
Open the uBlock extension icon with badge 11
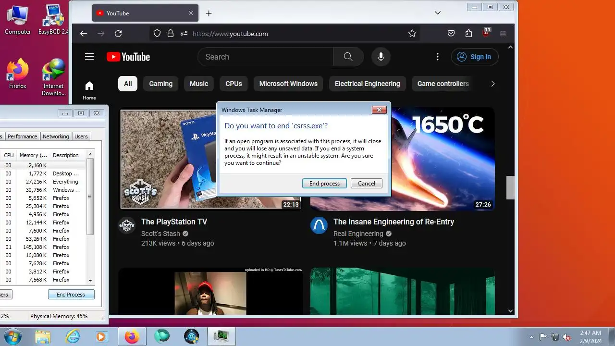pyautogui.click(x=486, y=33)
